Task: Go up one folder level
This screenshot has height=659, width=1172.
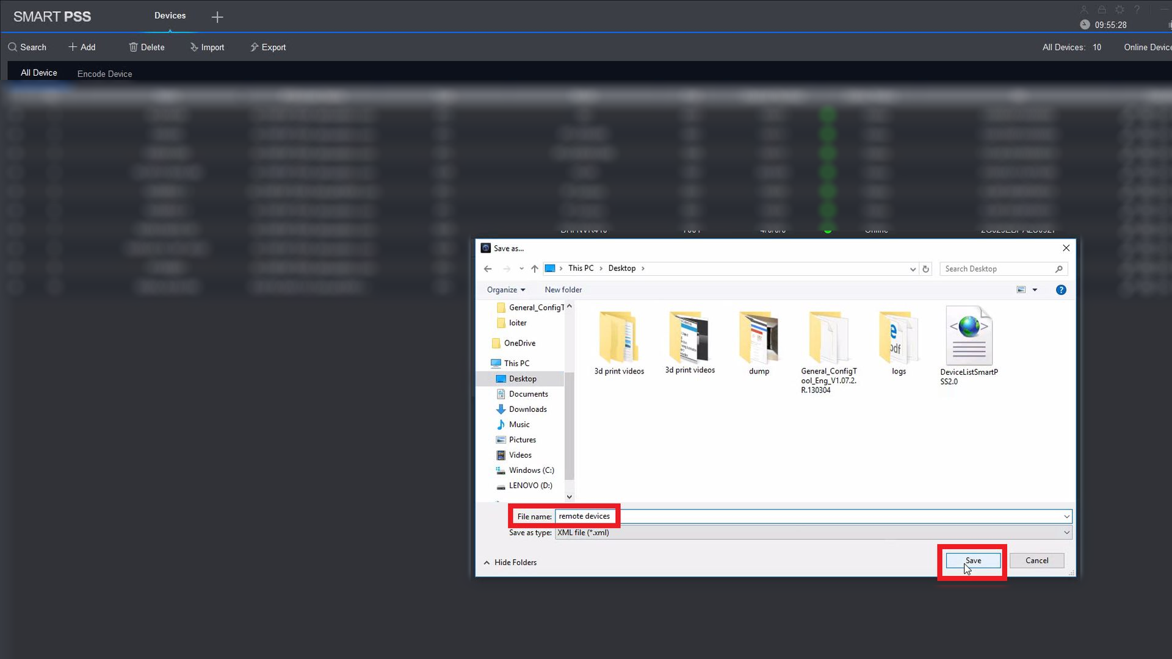Action: pos(535,268)
